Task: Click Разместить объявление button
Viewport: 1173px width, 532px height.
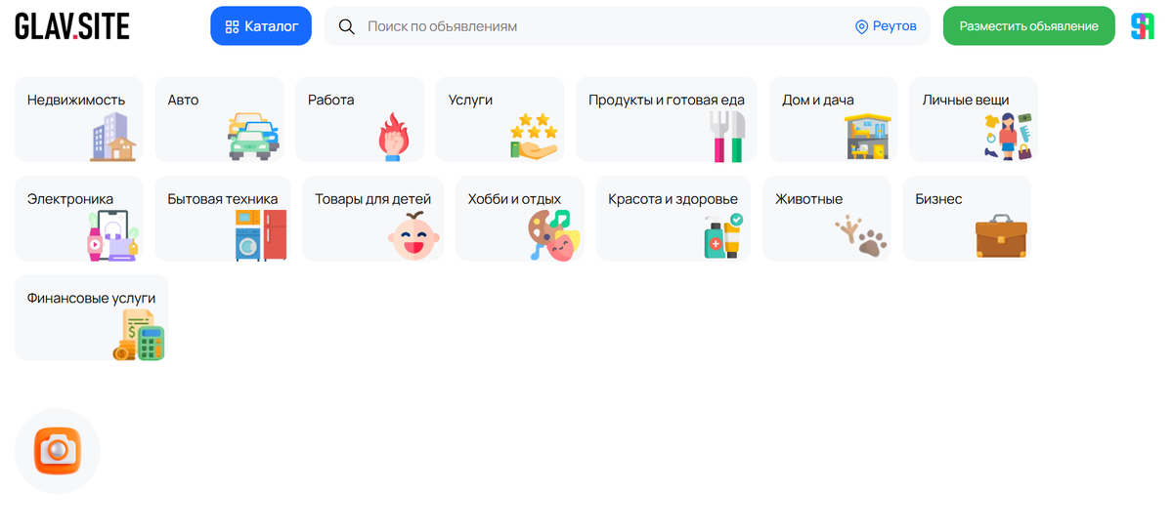Action: pos(1028,26)
